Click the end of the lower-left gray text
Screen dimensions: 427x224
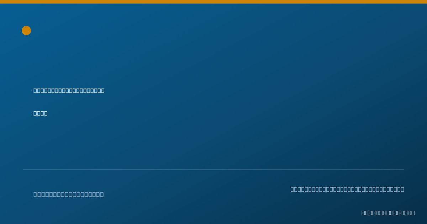[101, 194]
